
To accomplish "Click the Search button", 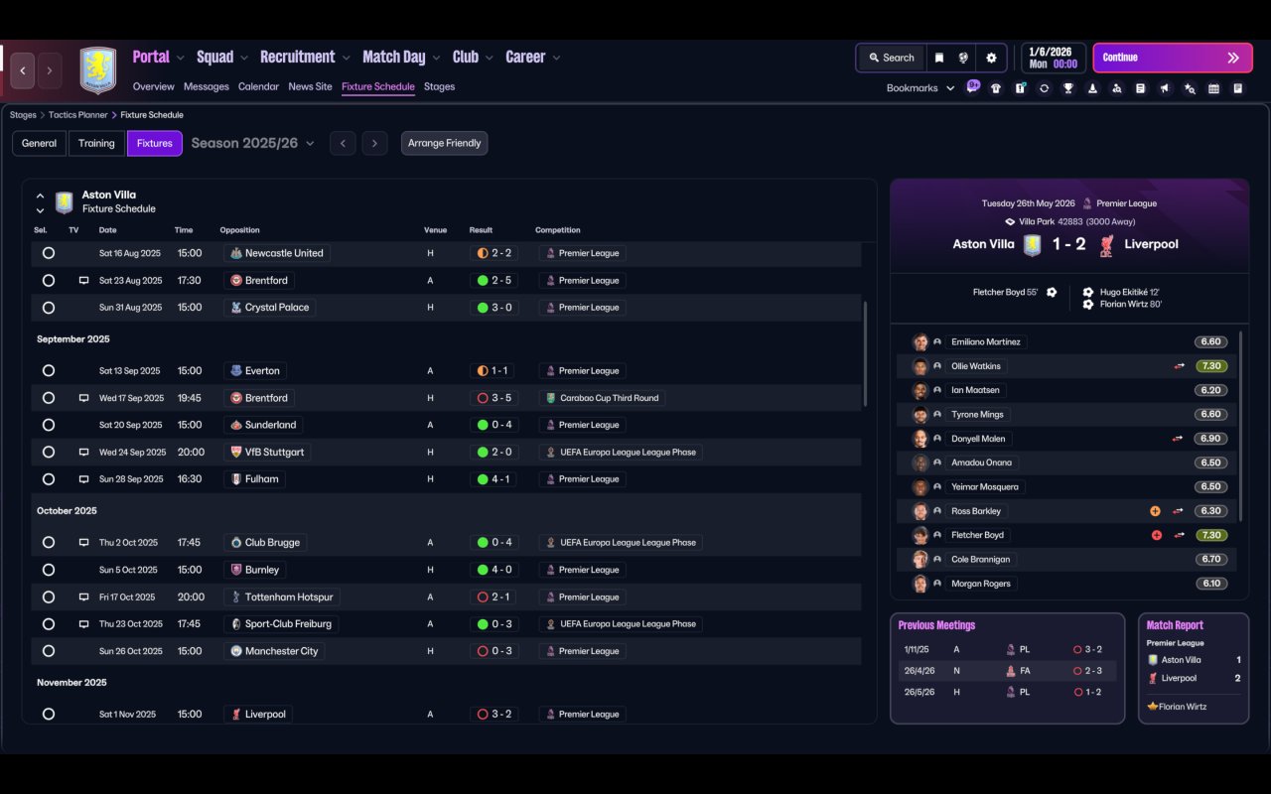I will click(x=891, y=58).
